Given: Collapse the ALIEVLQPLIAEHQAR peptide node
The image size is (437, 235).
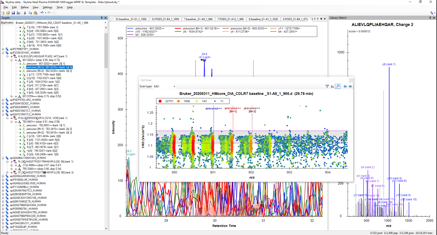Looking at the screenshot, I should click(7, 56).
